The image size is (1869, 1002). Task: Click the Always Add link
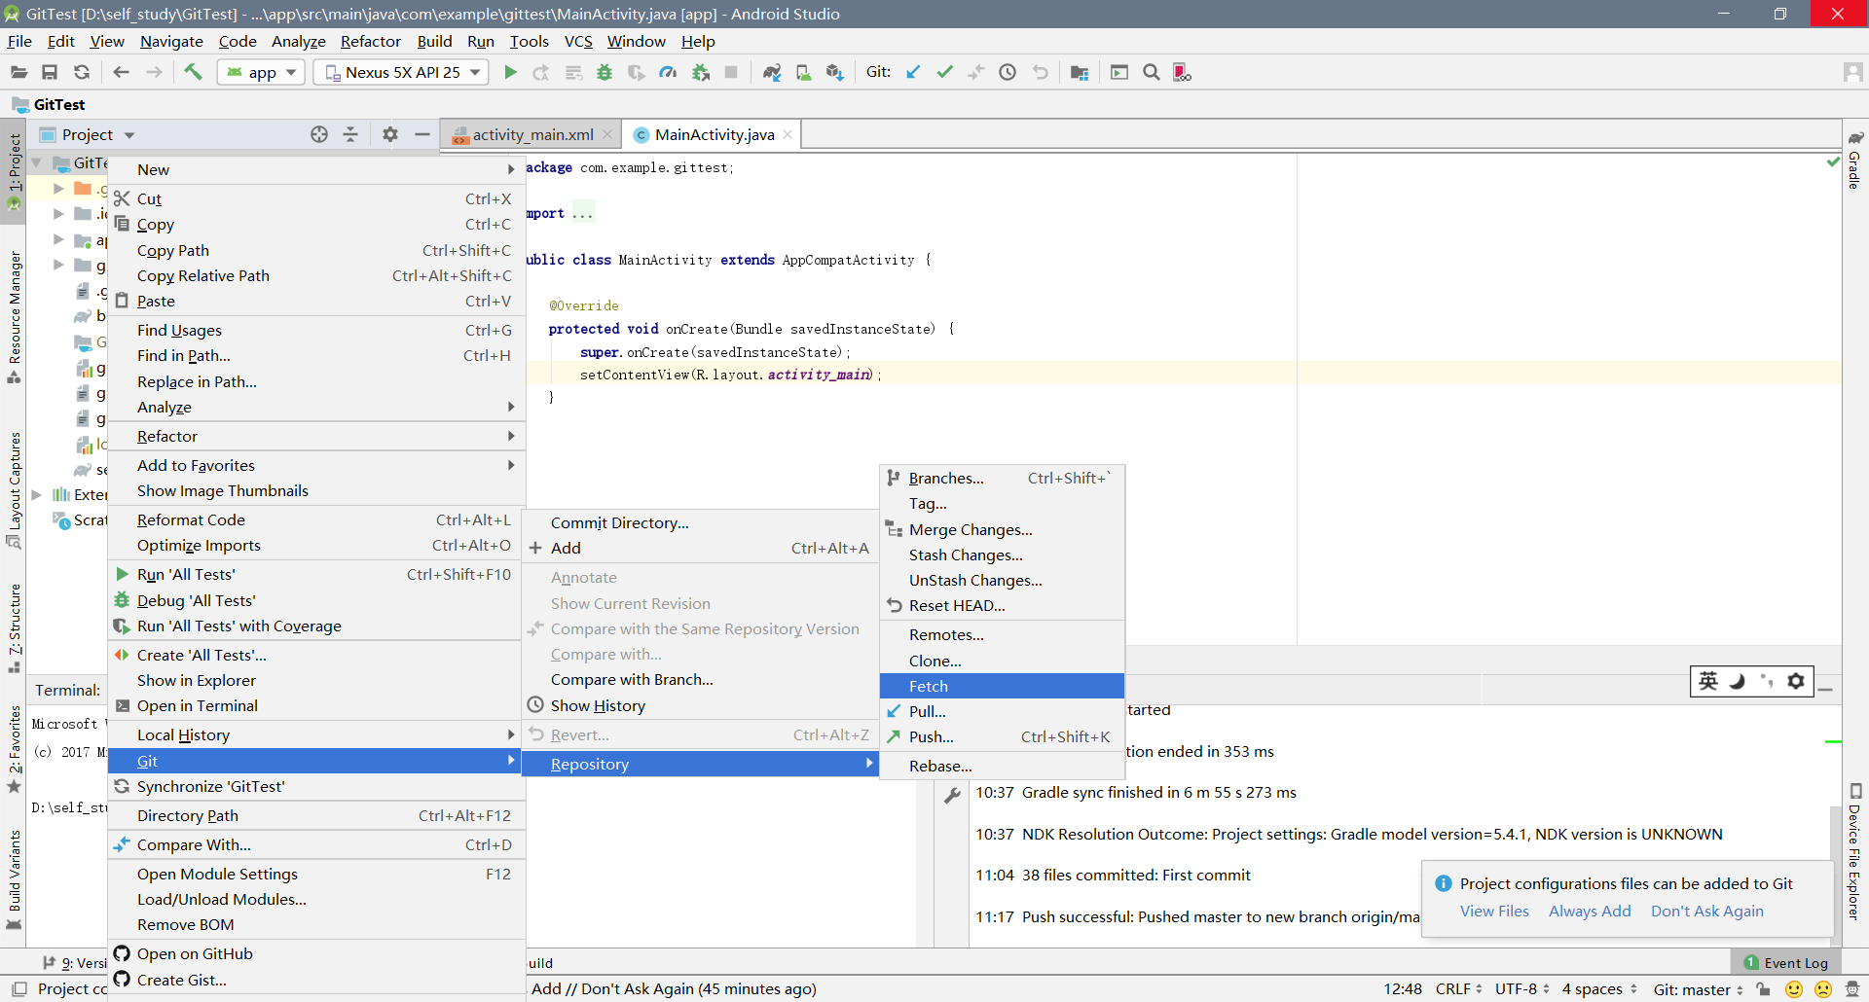[1590, 911]
